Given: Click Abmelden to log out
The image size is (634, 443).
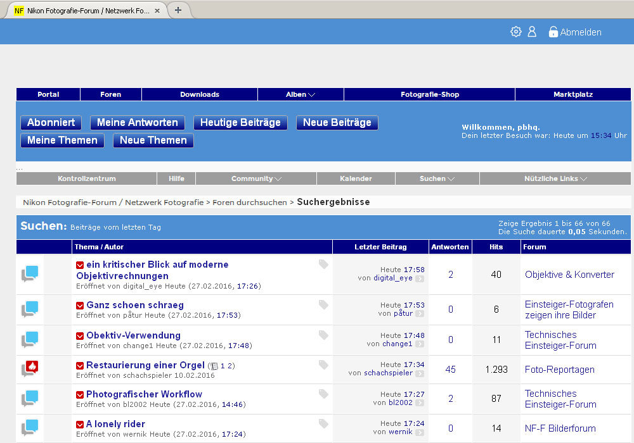Looking at the screenshot, I should (x=581, y=32).
